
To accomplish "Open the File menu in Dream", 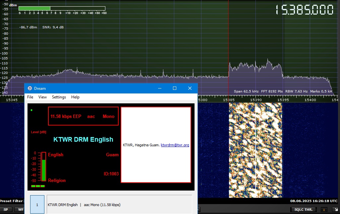I will pos(30,97).
